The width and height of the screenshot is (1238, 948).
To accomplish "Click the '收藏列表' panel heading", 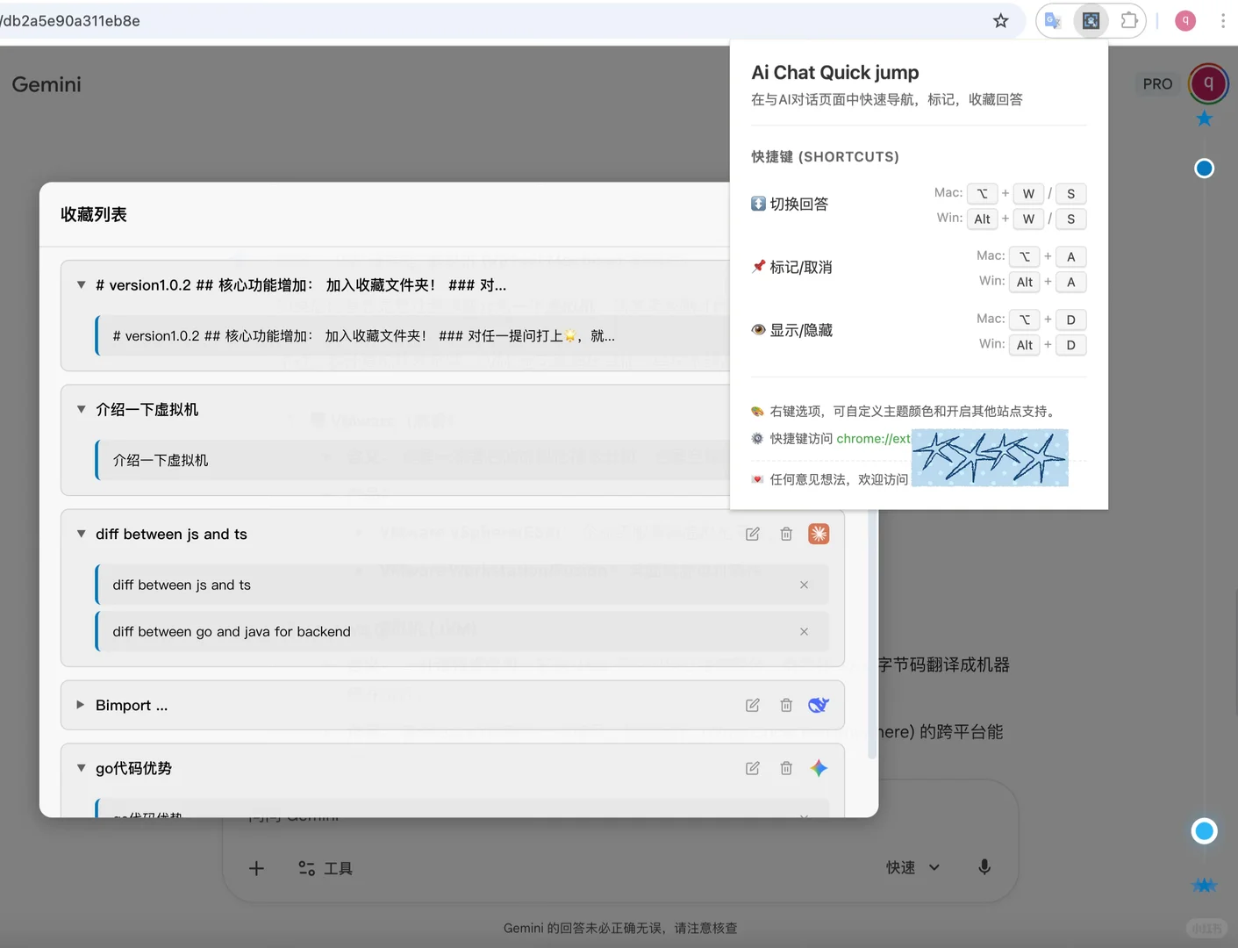I will pyautogui.click(x=94, y=214).
